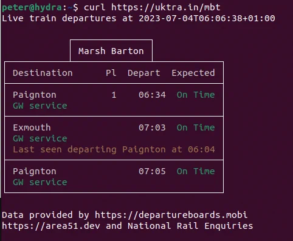Click the peter@hydra prompt text
Image resolution: width=293 pixels, height=241 pixels.
point(32,7)
